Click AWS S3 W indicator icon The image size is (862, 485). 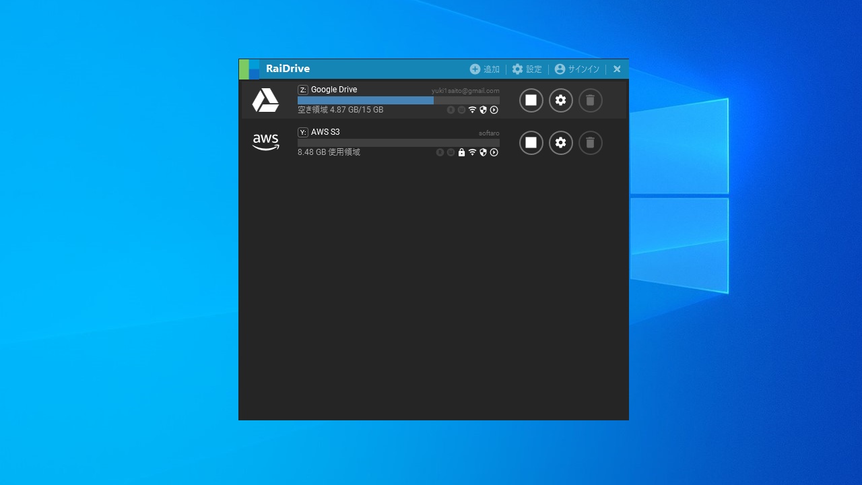[x=451, y=152]
